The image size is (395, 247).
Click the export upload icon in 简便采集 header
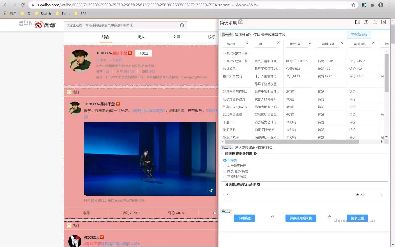(x=366, y=22)
